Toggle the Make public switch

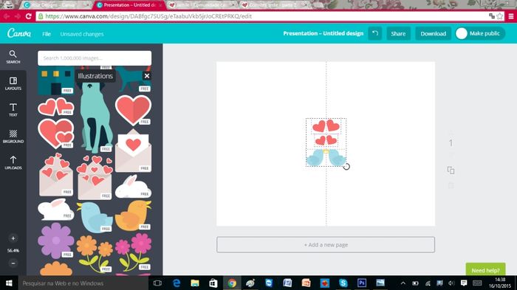tap(480, 33)
